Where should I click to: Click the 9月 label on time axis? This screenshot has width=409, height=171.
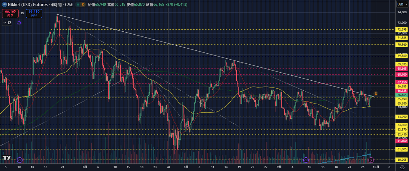click(x=279, y=167)
